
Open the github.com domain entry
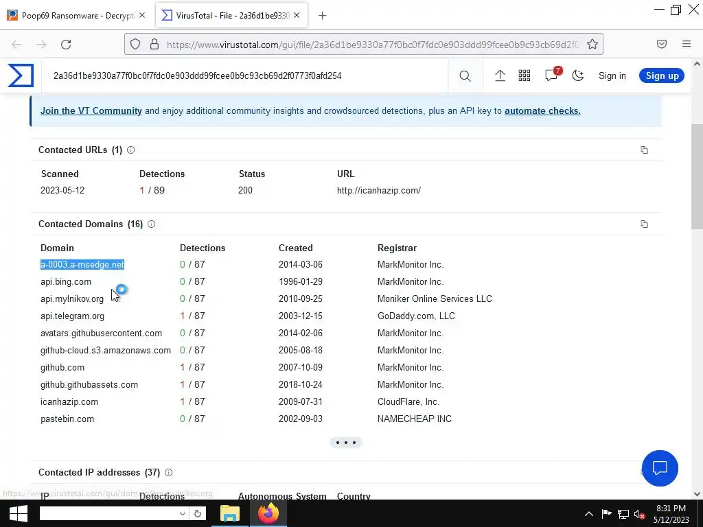pos(62,368)
